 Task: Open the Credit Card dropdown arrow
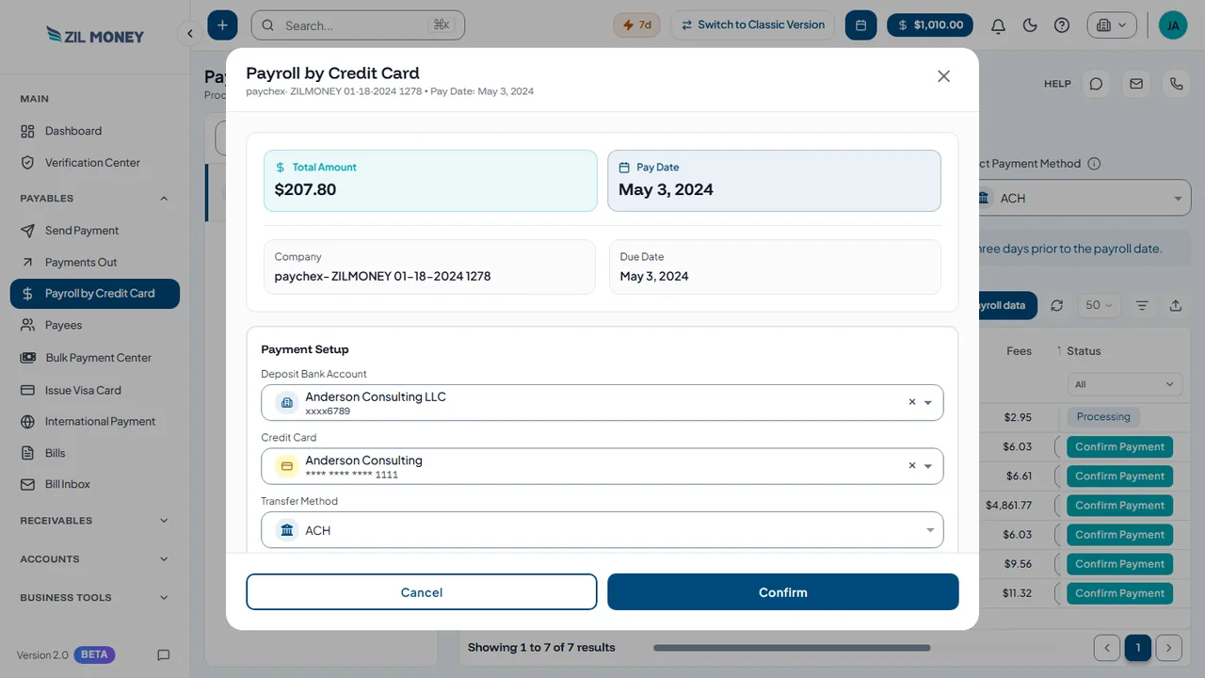(x=928, y=466)
